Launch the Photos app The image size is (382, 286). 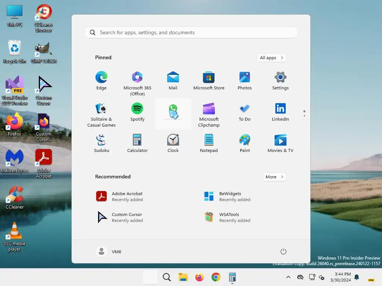coord(245,81)
